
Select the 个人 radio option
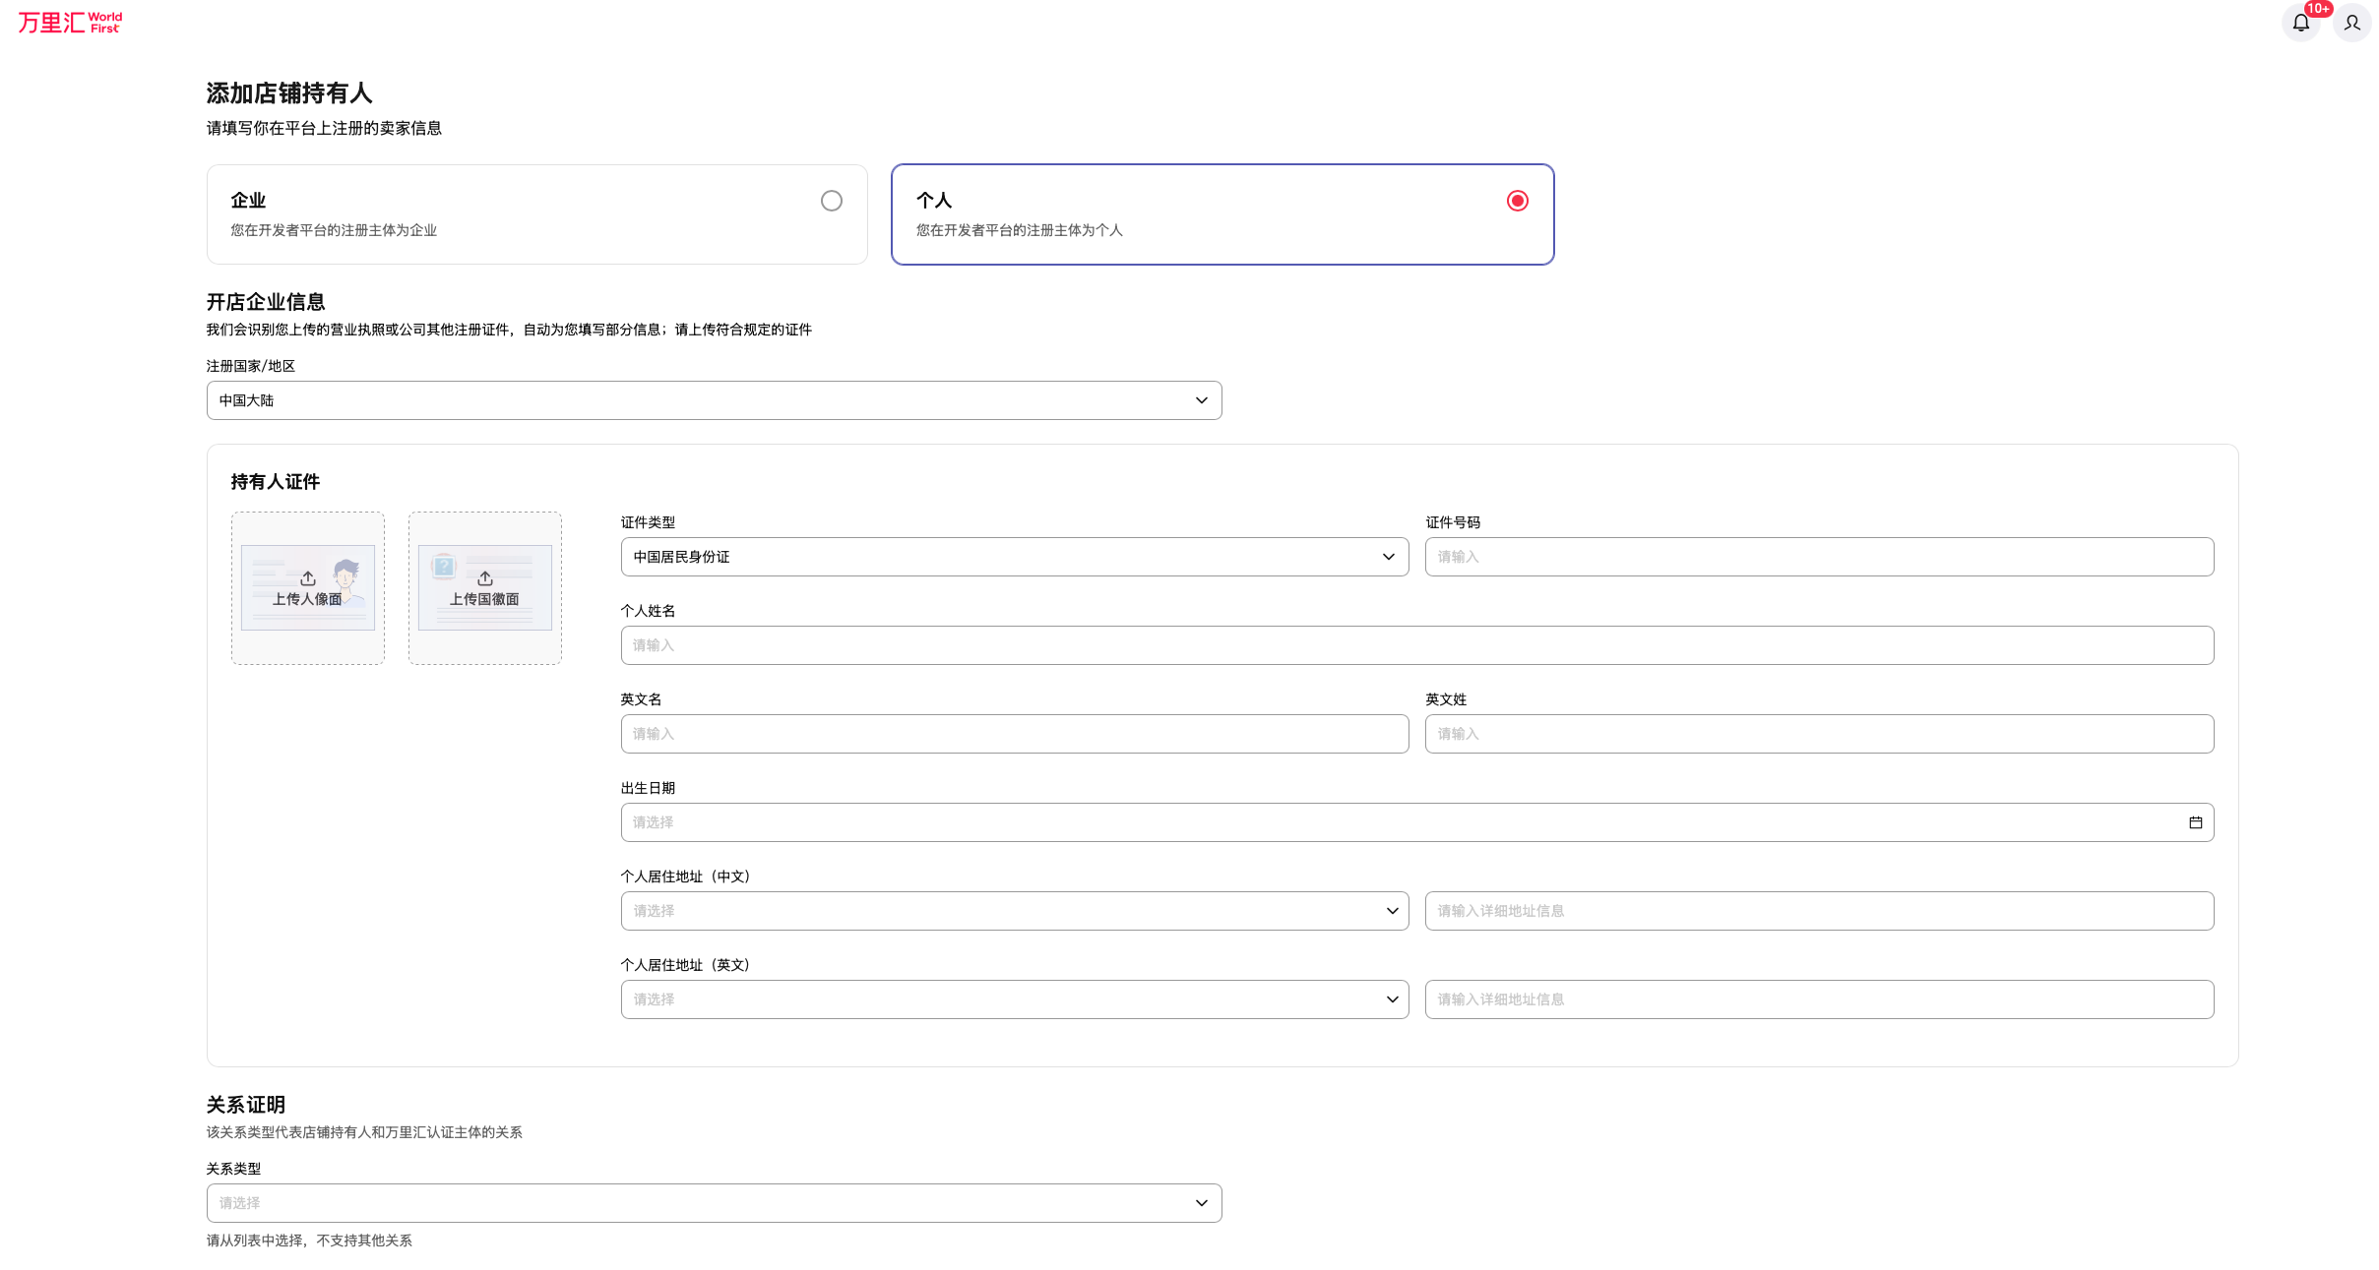(1517, 201)
